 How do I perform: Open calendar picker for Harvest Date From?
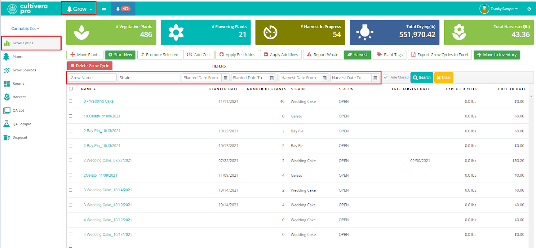coord(325,78)
